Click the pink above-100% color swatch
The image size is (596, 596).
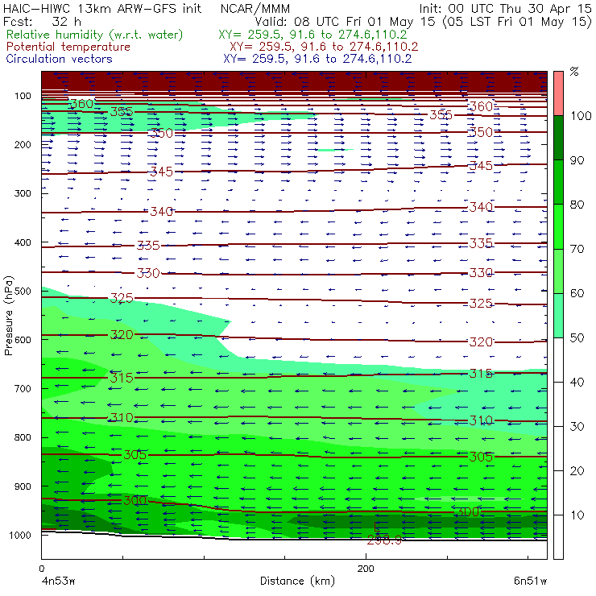tap(558, 93)
